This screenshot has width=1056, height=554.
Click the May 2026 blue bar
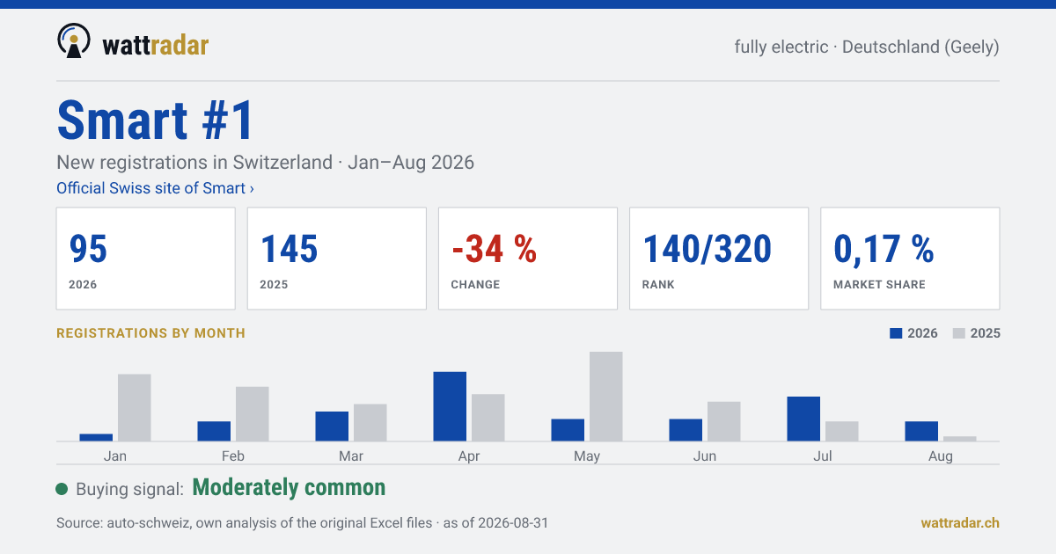point(568,430)
